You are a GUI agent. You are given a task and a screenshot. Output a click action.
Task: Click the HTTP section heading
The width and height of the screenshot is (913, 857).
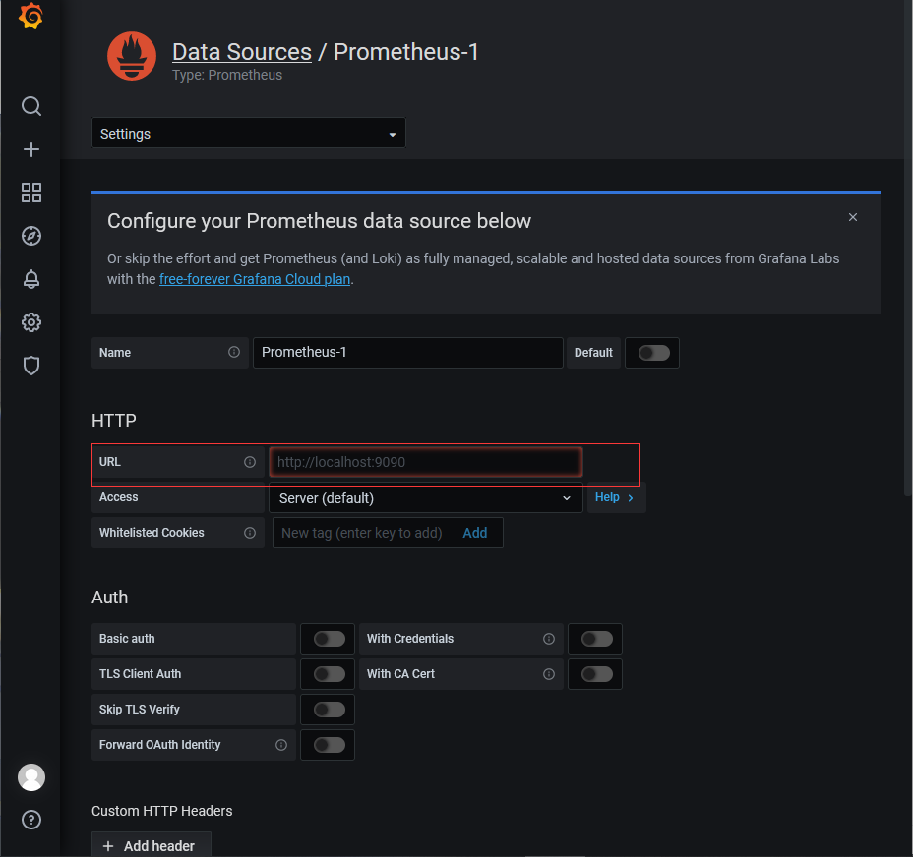pos(114,420)
